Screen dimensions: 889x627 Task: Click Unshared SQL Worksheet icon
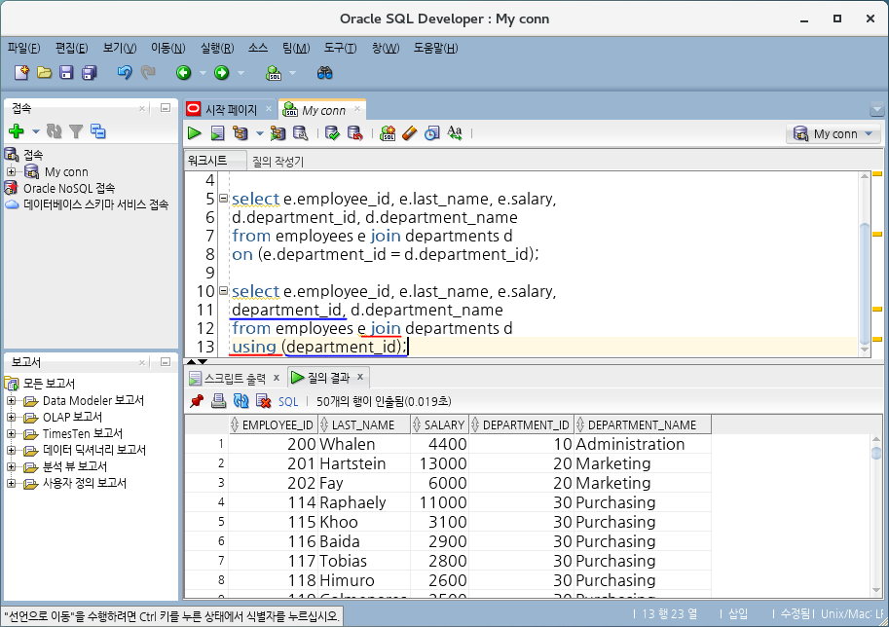[x=388, y=133]
